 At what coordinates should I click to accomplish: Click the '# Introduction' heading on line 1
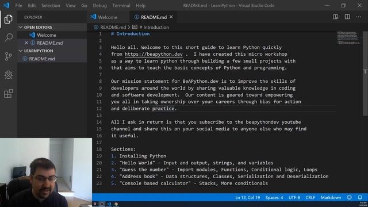pyautogui.click(x=131, y=33)
